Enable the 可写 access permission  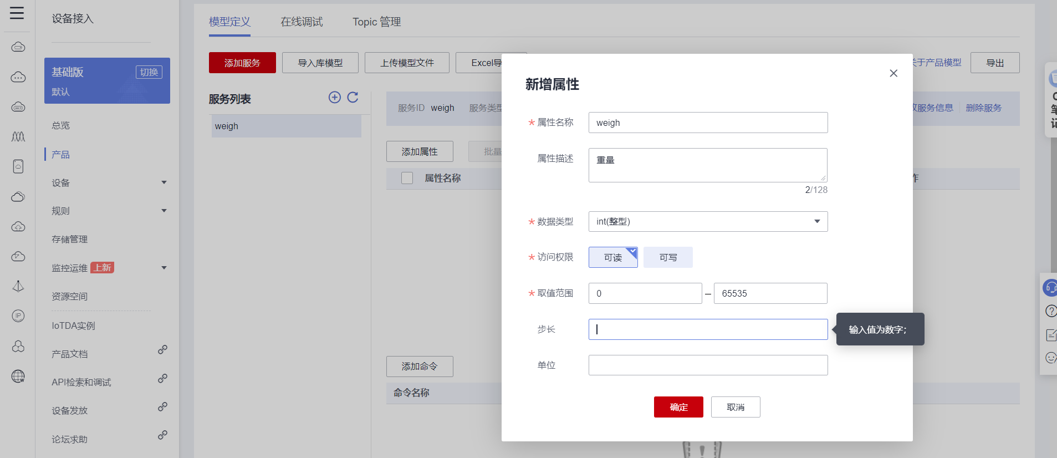(668, 257)
